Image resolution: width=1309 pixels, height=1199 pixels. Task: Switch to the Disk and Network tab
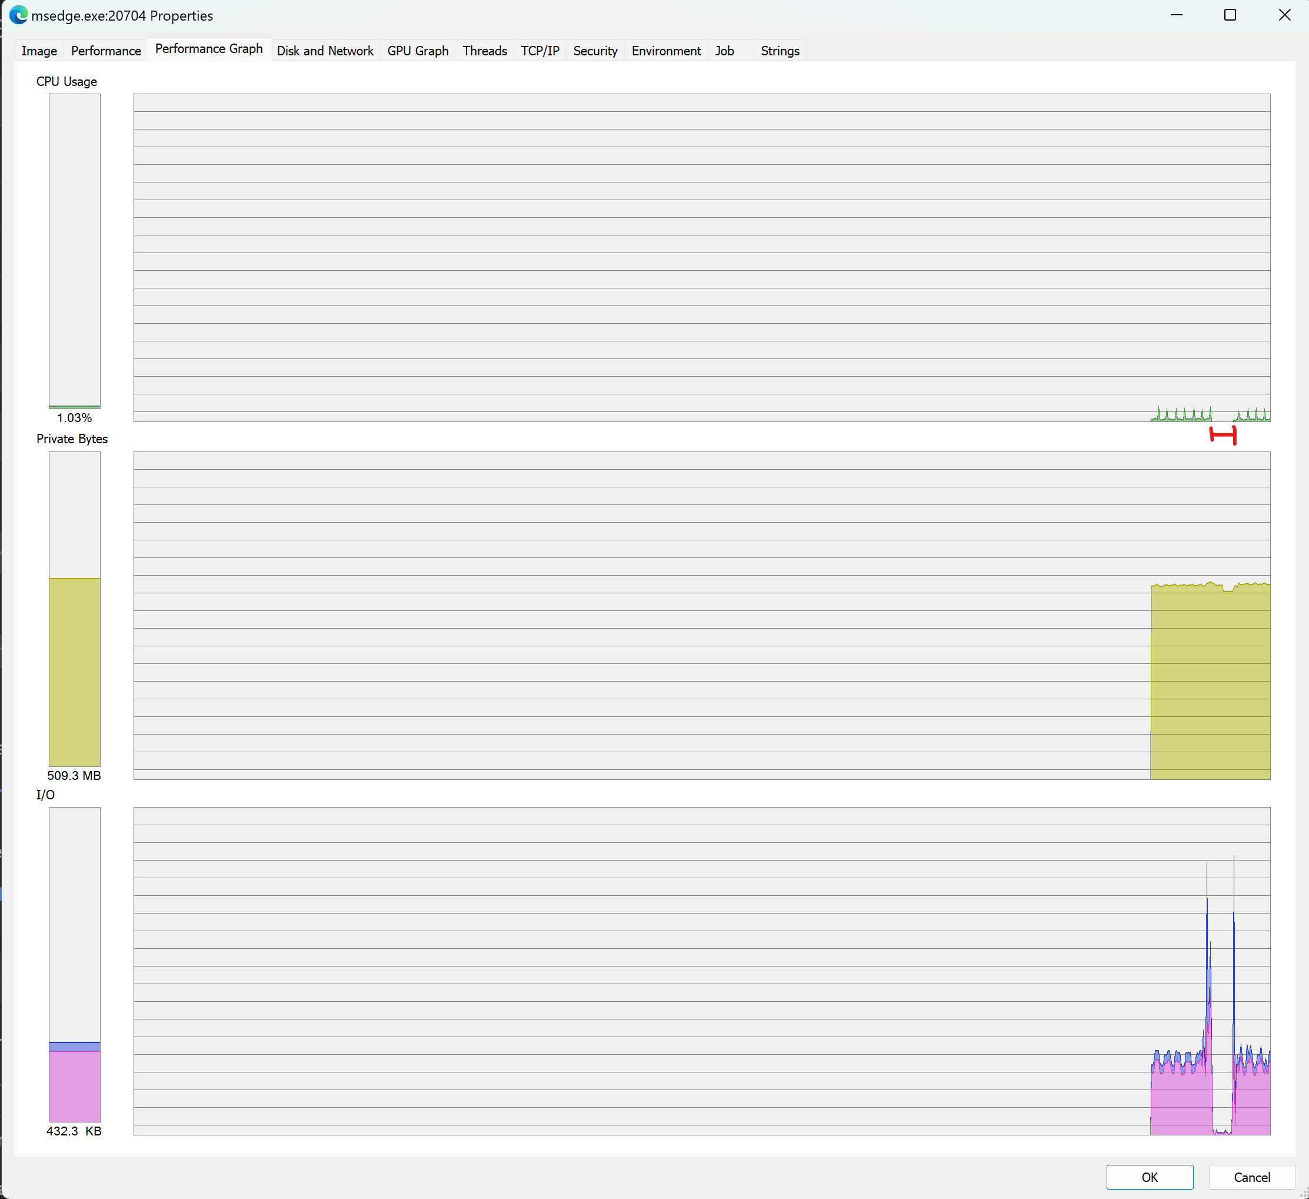point(325,51)
